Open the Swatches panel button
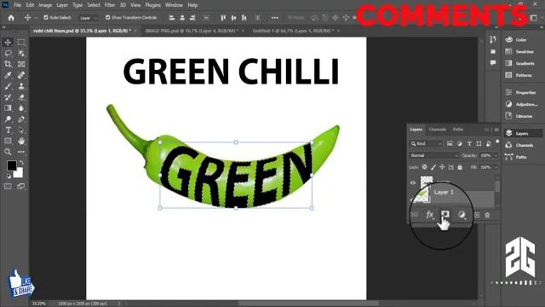The height and width of the screenshot is (307, 545). point(520,51)
